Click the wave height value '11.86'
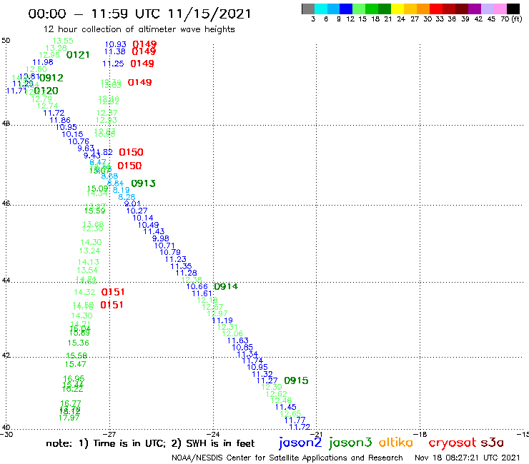The width and height of the screenshot is (529, 464). [x=60, y=120]
